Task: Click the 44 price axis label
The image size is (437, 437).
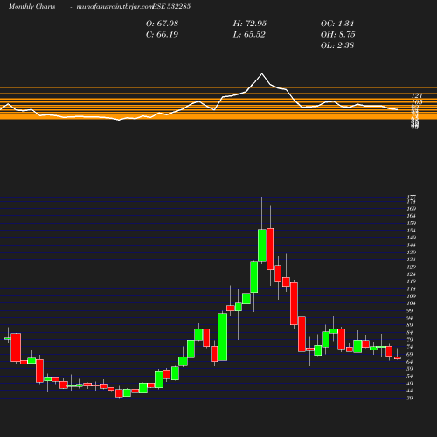Action: click(x=410, y=391)
